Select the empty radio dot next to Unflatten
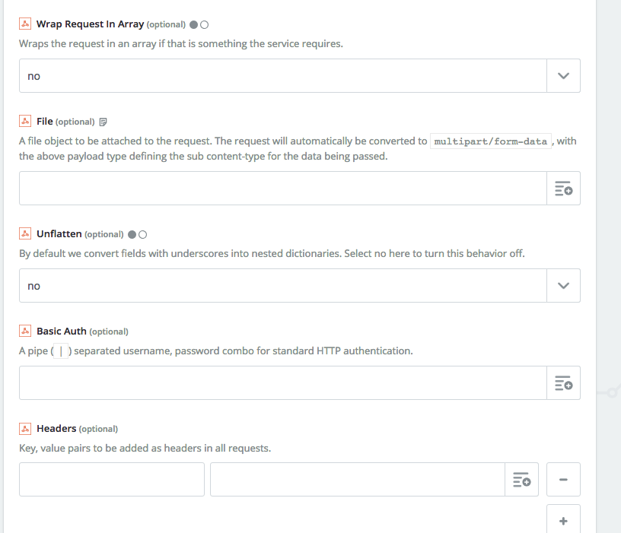621x533 pixels. 143,235
